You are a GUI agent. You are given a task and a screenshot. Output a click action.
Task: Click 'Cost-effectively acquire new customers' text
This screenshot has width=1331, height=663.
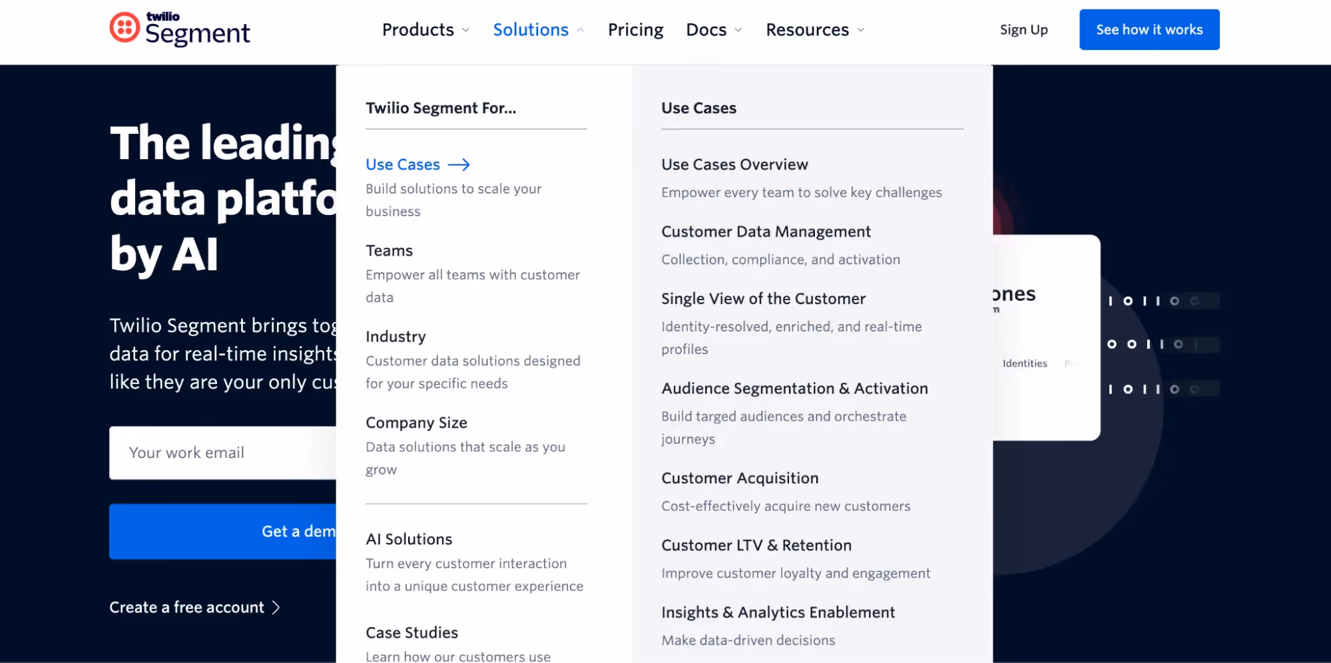(x=786, y=507)
